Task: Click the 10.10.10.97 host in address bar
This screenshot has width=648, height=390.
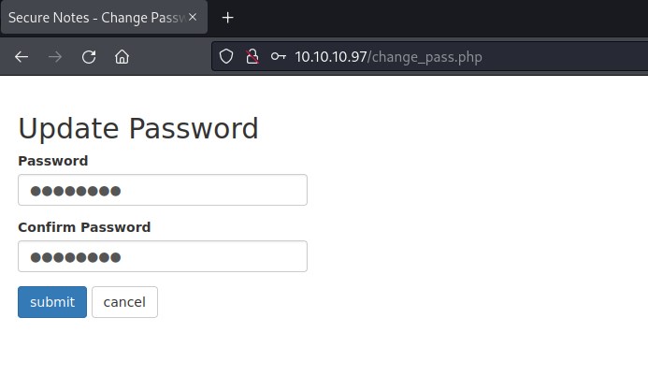Action: [x=331, y=56]
